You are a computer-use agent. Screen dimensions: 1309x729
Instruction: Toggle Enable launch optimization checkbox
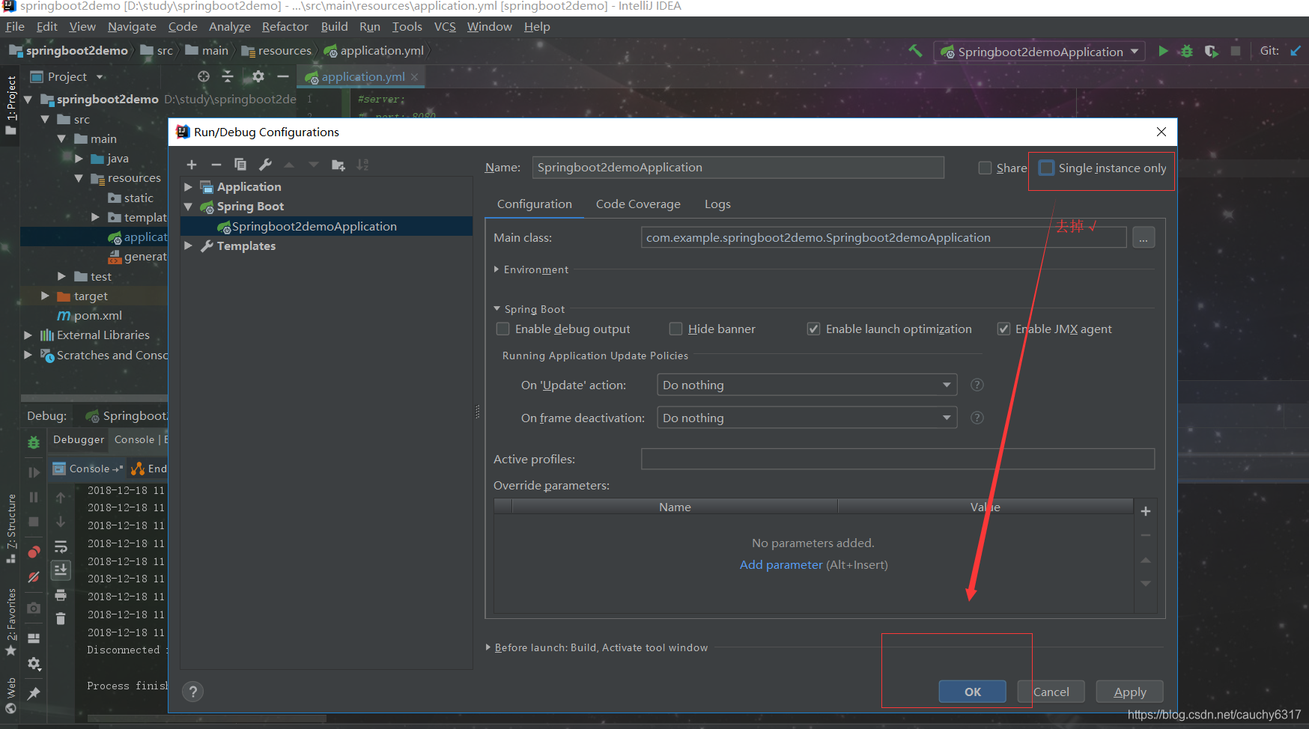pyautogui.click(x=813, y=329)
